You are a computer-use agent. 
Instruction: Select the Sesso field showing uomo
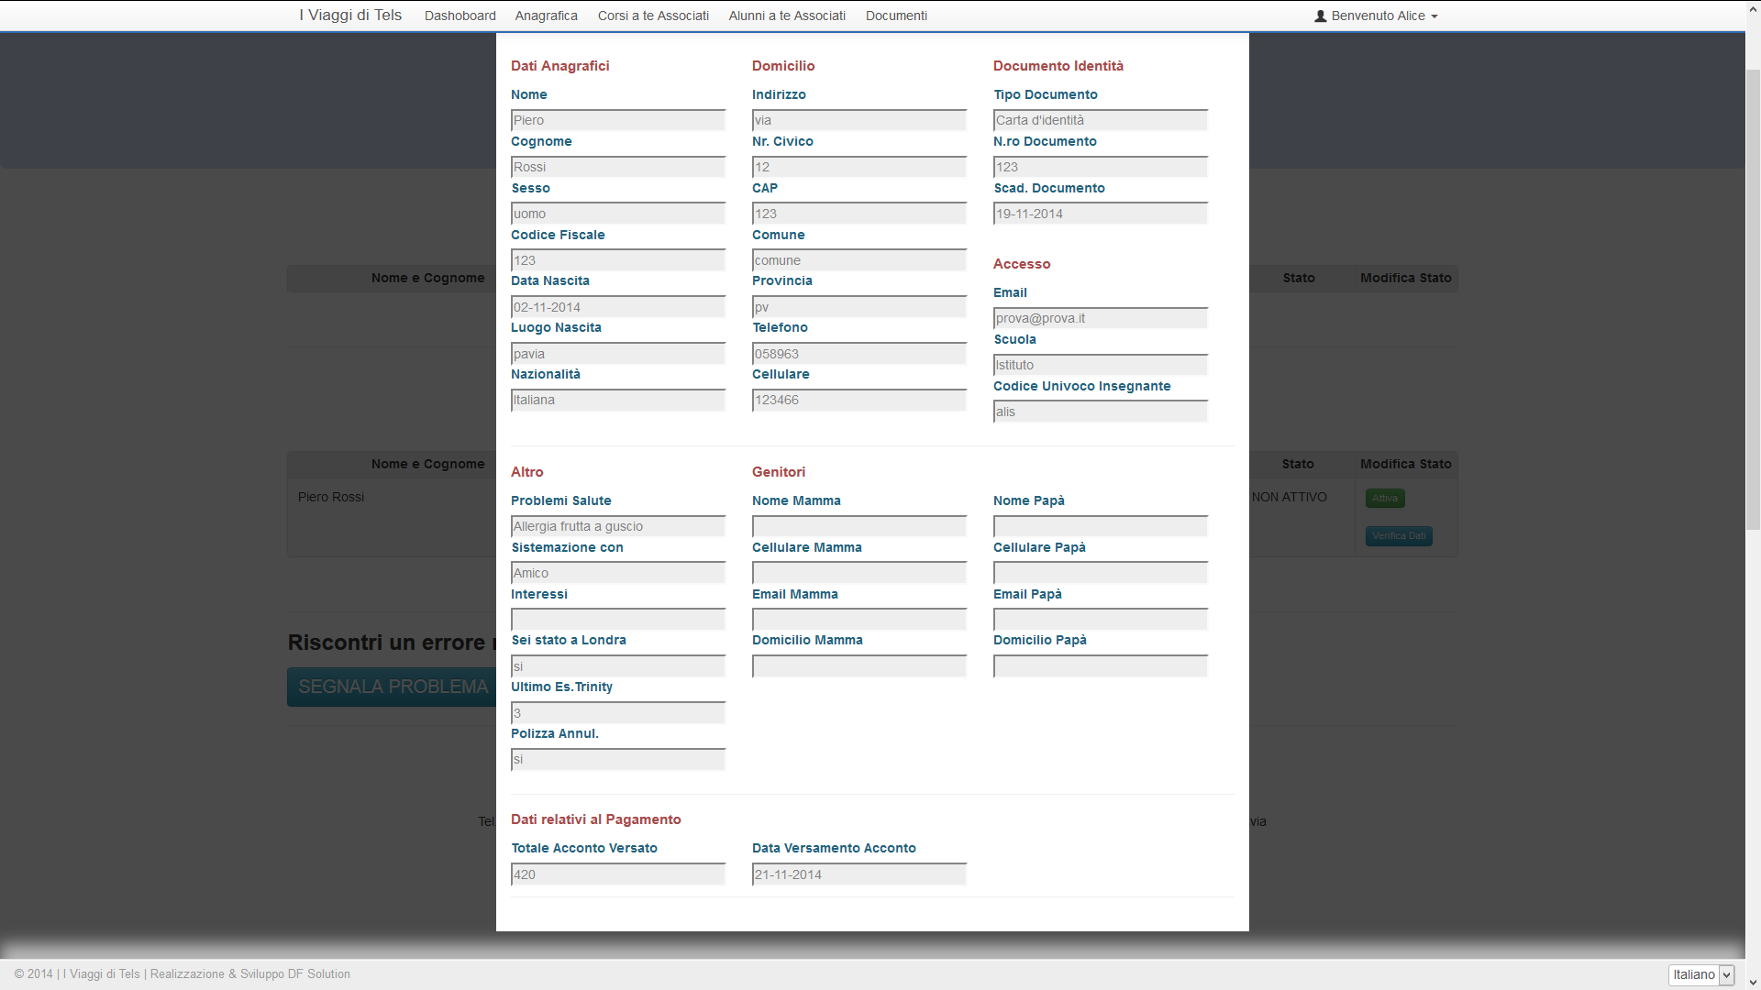(x=617, y=214)
